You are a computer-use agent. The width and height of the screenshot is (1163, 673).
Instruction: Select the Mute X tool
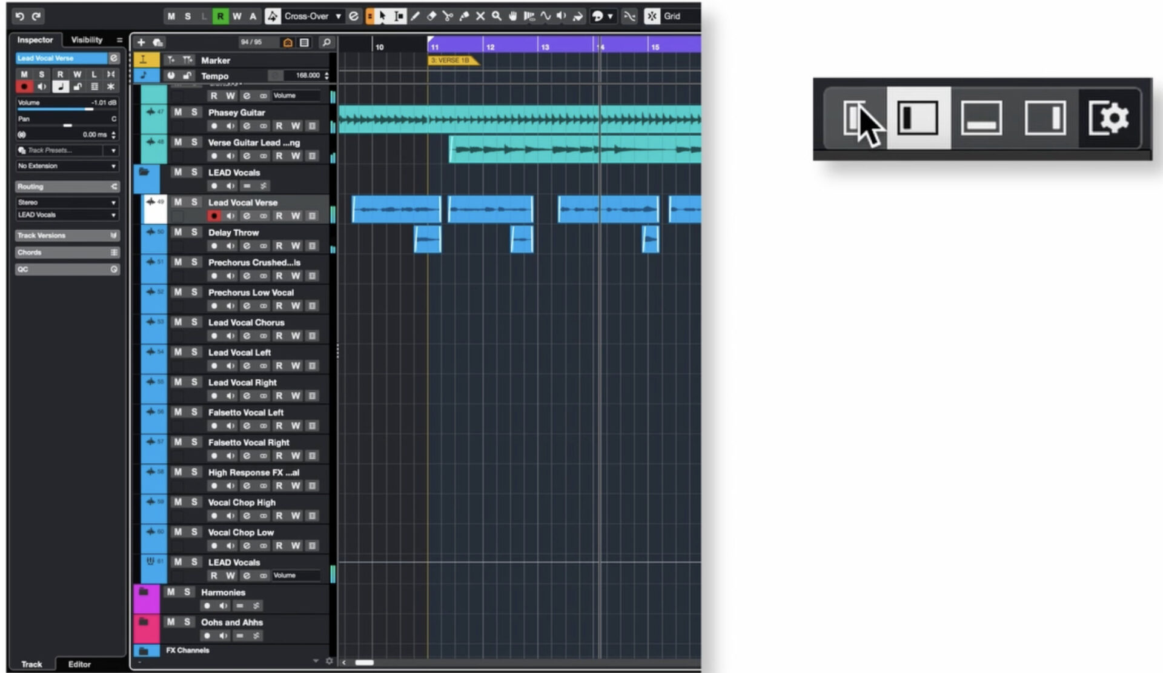(x=480, y=16)
